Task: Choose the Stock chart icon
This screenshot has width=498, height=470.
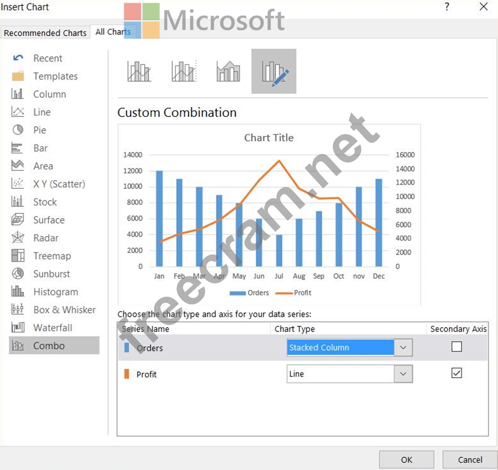Action: (17, 201)
